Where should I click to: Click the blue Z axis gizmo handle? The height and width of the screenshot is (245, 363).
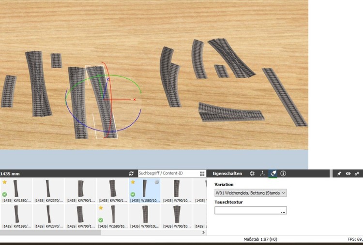click(x=107, y=79)
